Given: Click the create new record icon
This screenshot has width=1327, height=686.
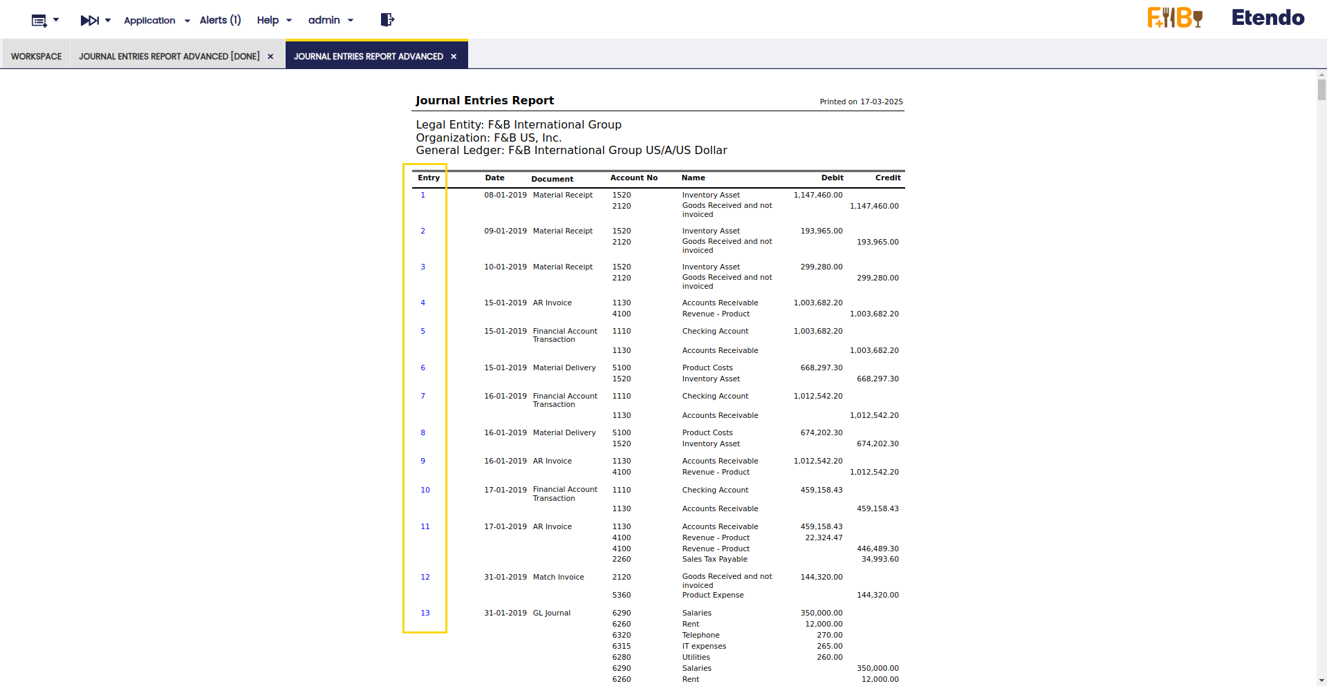Looking at the screenshot, I should [x=39, y=21].
